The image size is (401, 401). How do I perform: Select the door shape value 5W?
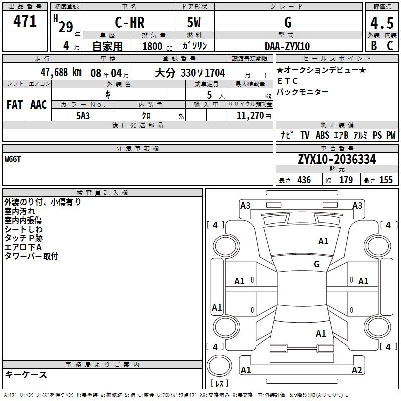point(194,22)
